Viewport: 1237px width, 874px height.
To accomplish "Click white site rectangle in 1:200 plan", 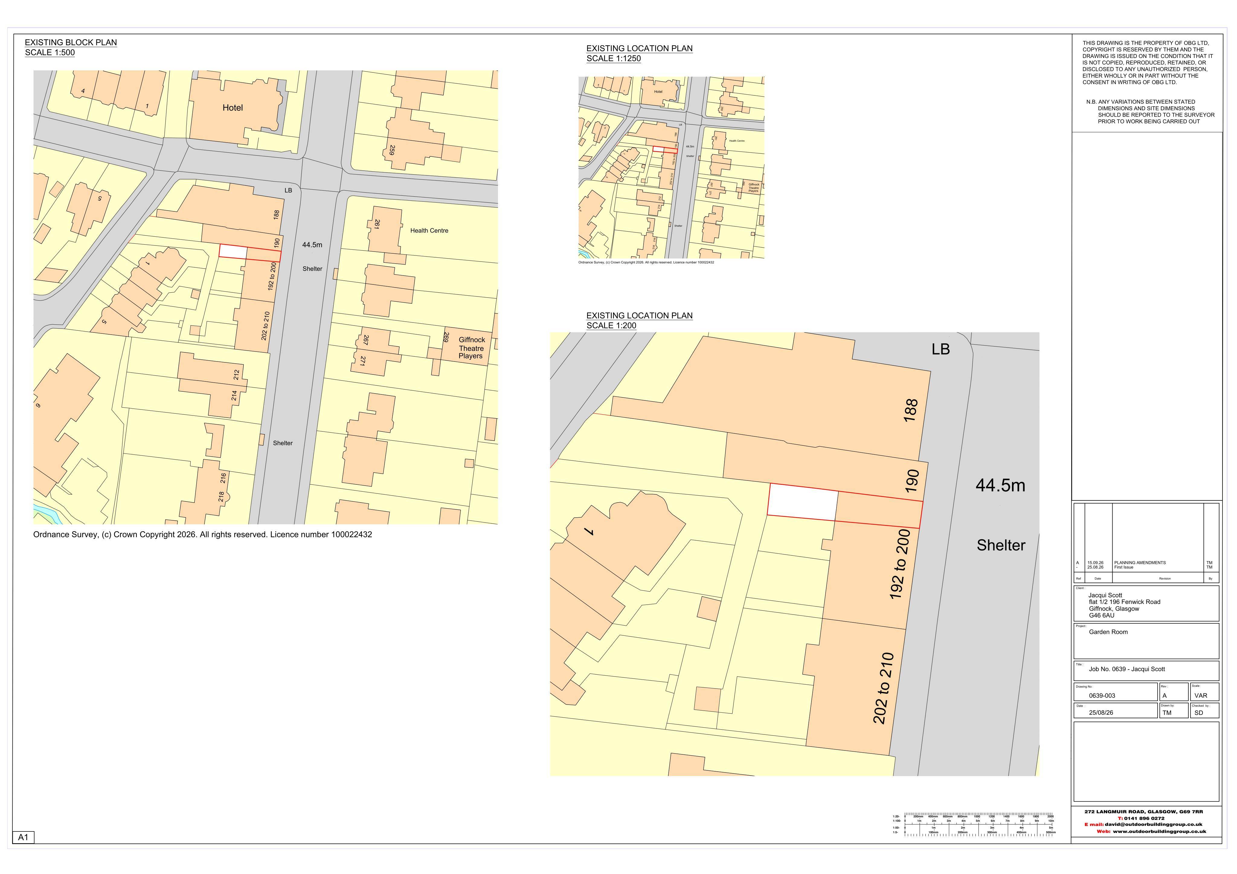I will tap(802, 502).
